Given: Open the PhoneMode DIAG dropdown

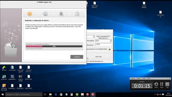Looking at the screenshot, I should point(110,41).
